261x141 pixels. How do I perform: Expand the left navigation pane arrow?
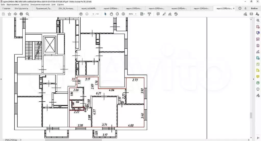(x=1, y=79)
